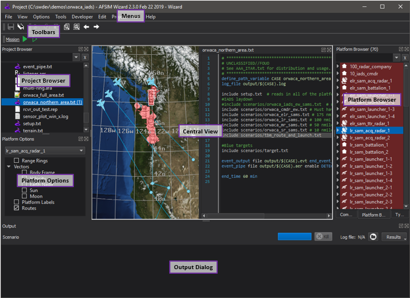
Task: Click the lr_sam_launcher_1-1 launcher icon
Action: pos(344,159)
